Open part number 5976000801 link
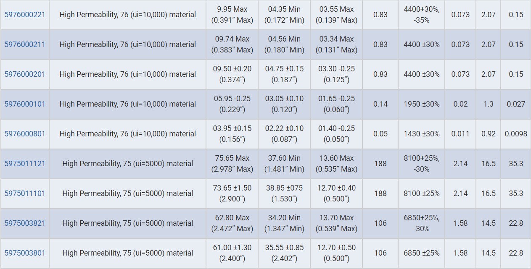Viewport: 531px width, 269px height. (25, 134)
